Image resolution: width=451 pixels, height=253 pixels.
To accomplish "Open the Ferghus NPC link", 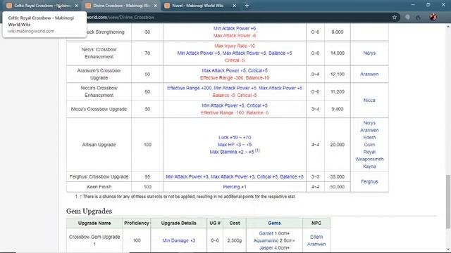I will click(369, 181).
